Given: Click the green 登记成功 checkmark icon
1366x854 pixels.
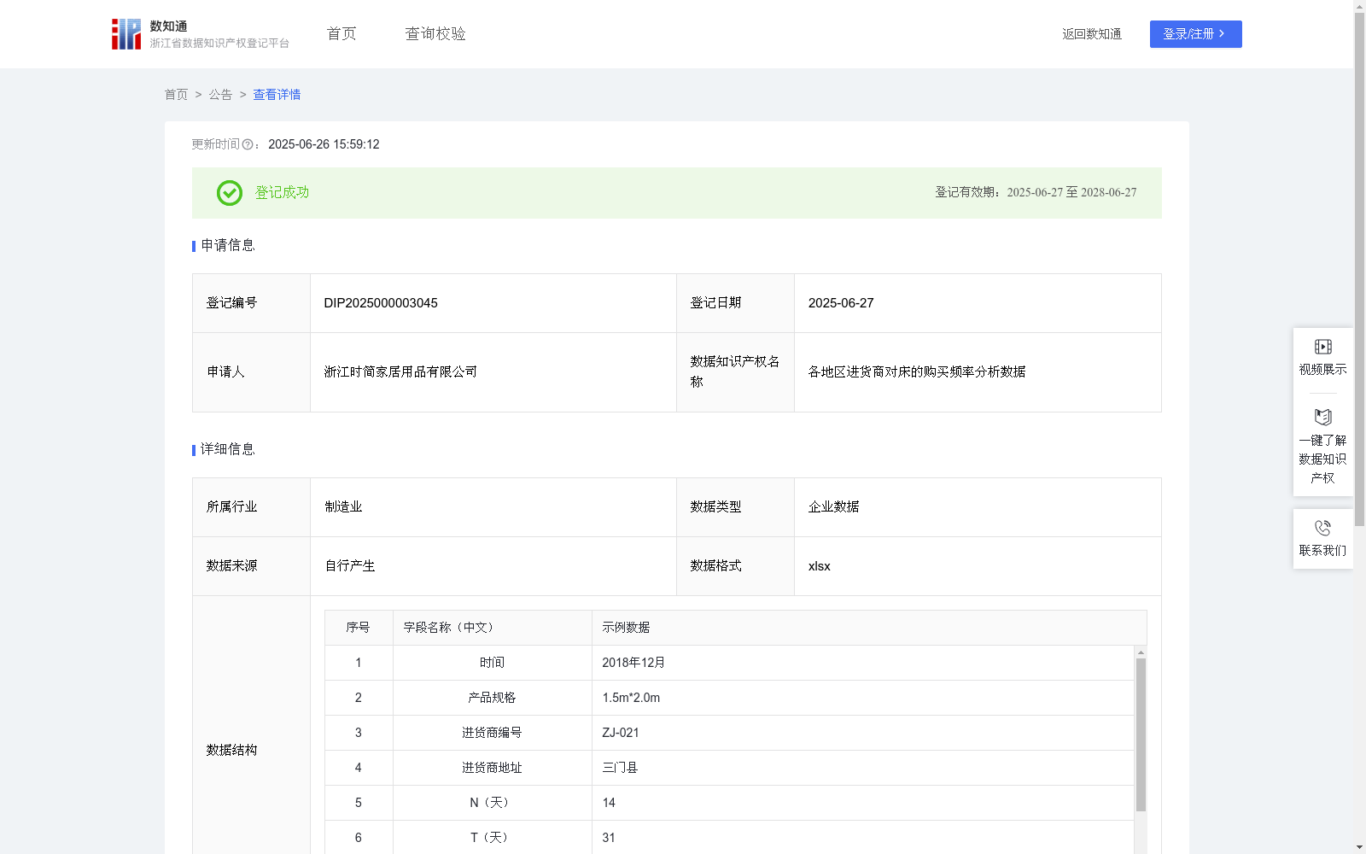Looking at the screenshot, I should 229,193.
